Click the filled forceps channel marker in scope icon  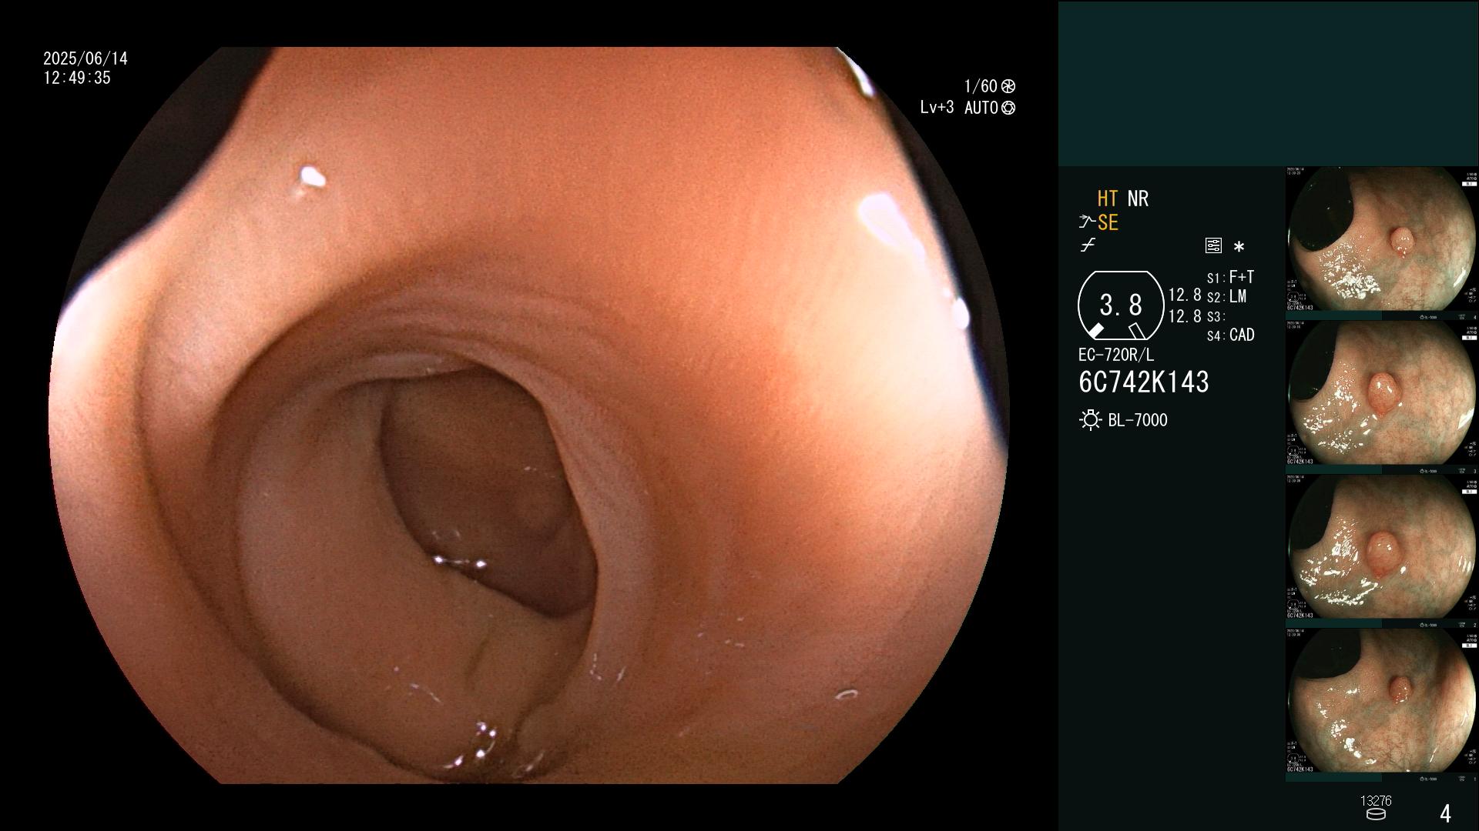[x=1095, y=330]
